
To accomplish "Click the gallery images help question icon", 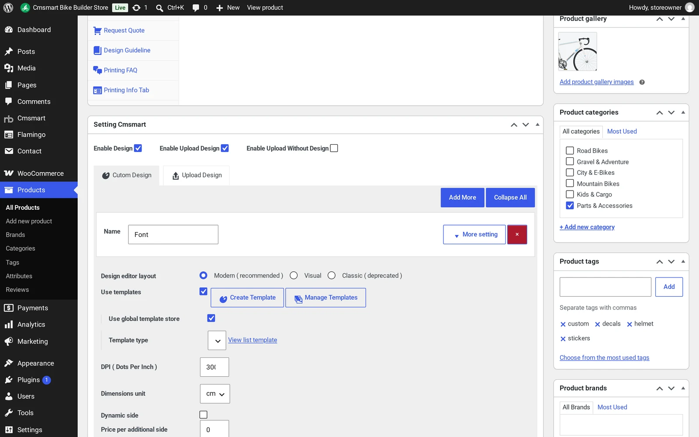I will 642,82.
